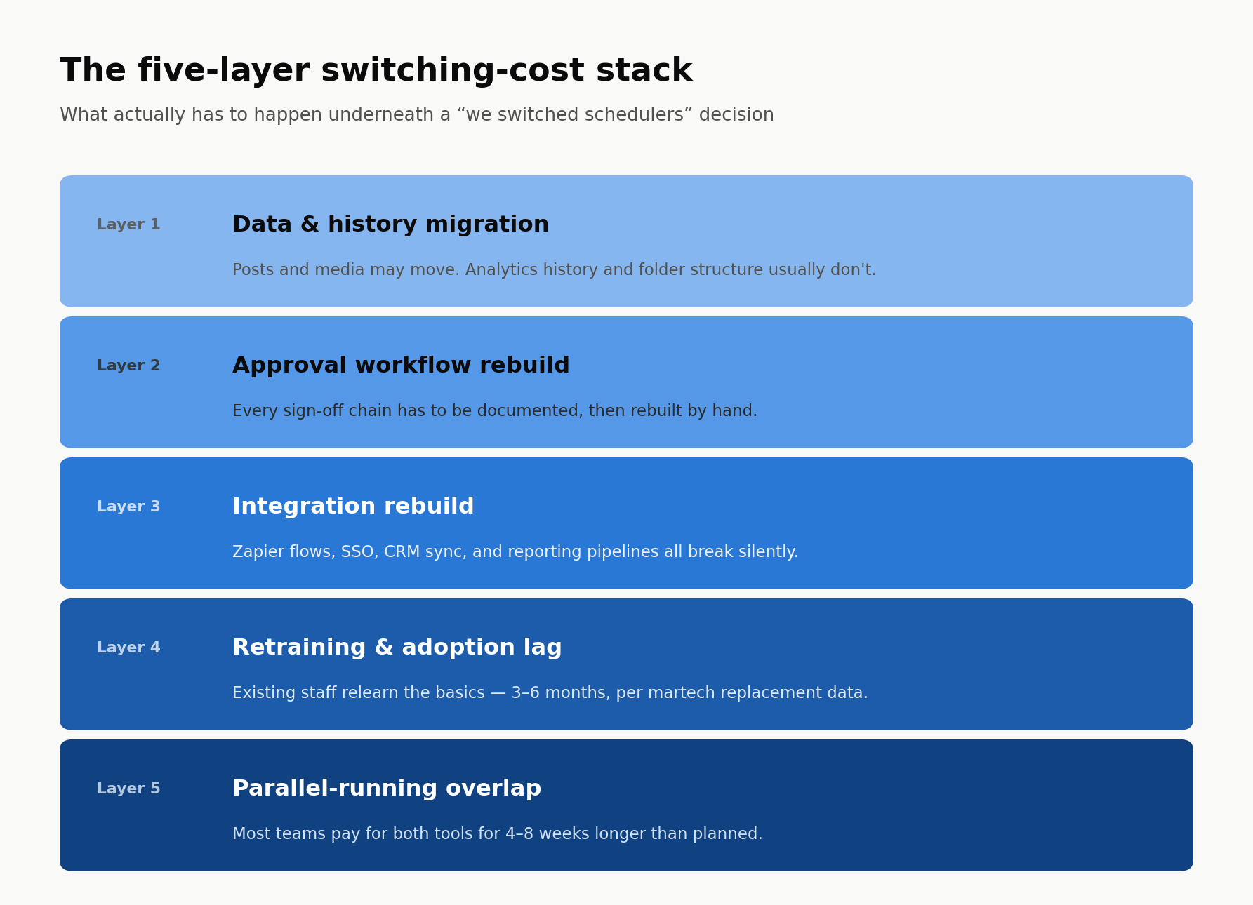1253x905 pixels.
Task: Click the subtitle about "we switched schedulers" decision
Action: point(417,115)
